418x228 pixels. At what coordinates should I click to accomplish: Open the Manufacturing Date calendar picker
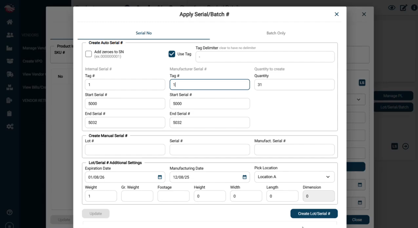pos(245,177)
